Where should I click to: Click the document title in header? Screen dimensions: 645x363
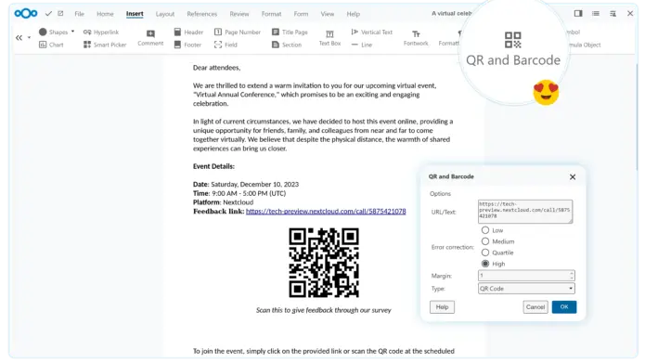451,14
